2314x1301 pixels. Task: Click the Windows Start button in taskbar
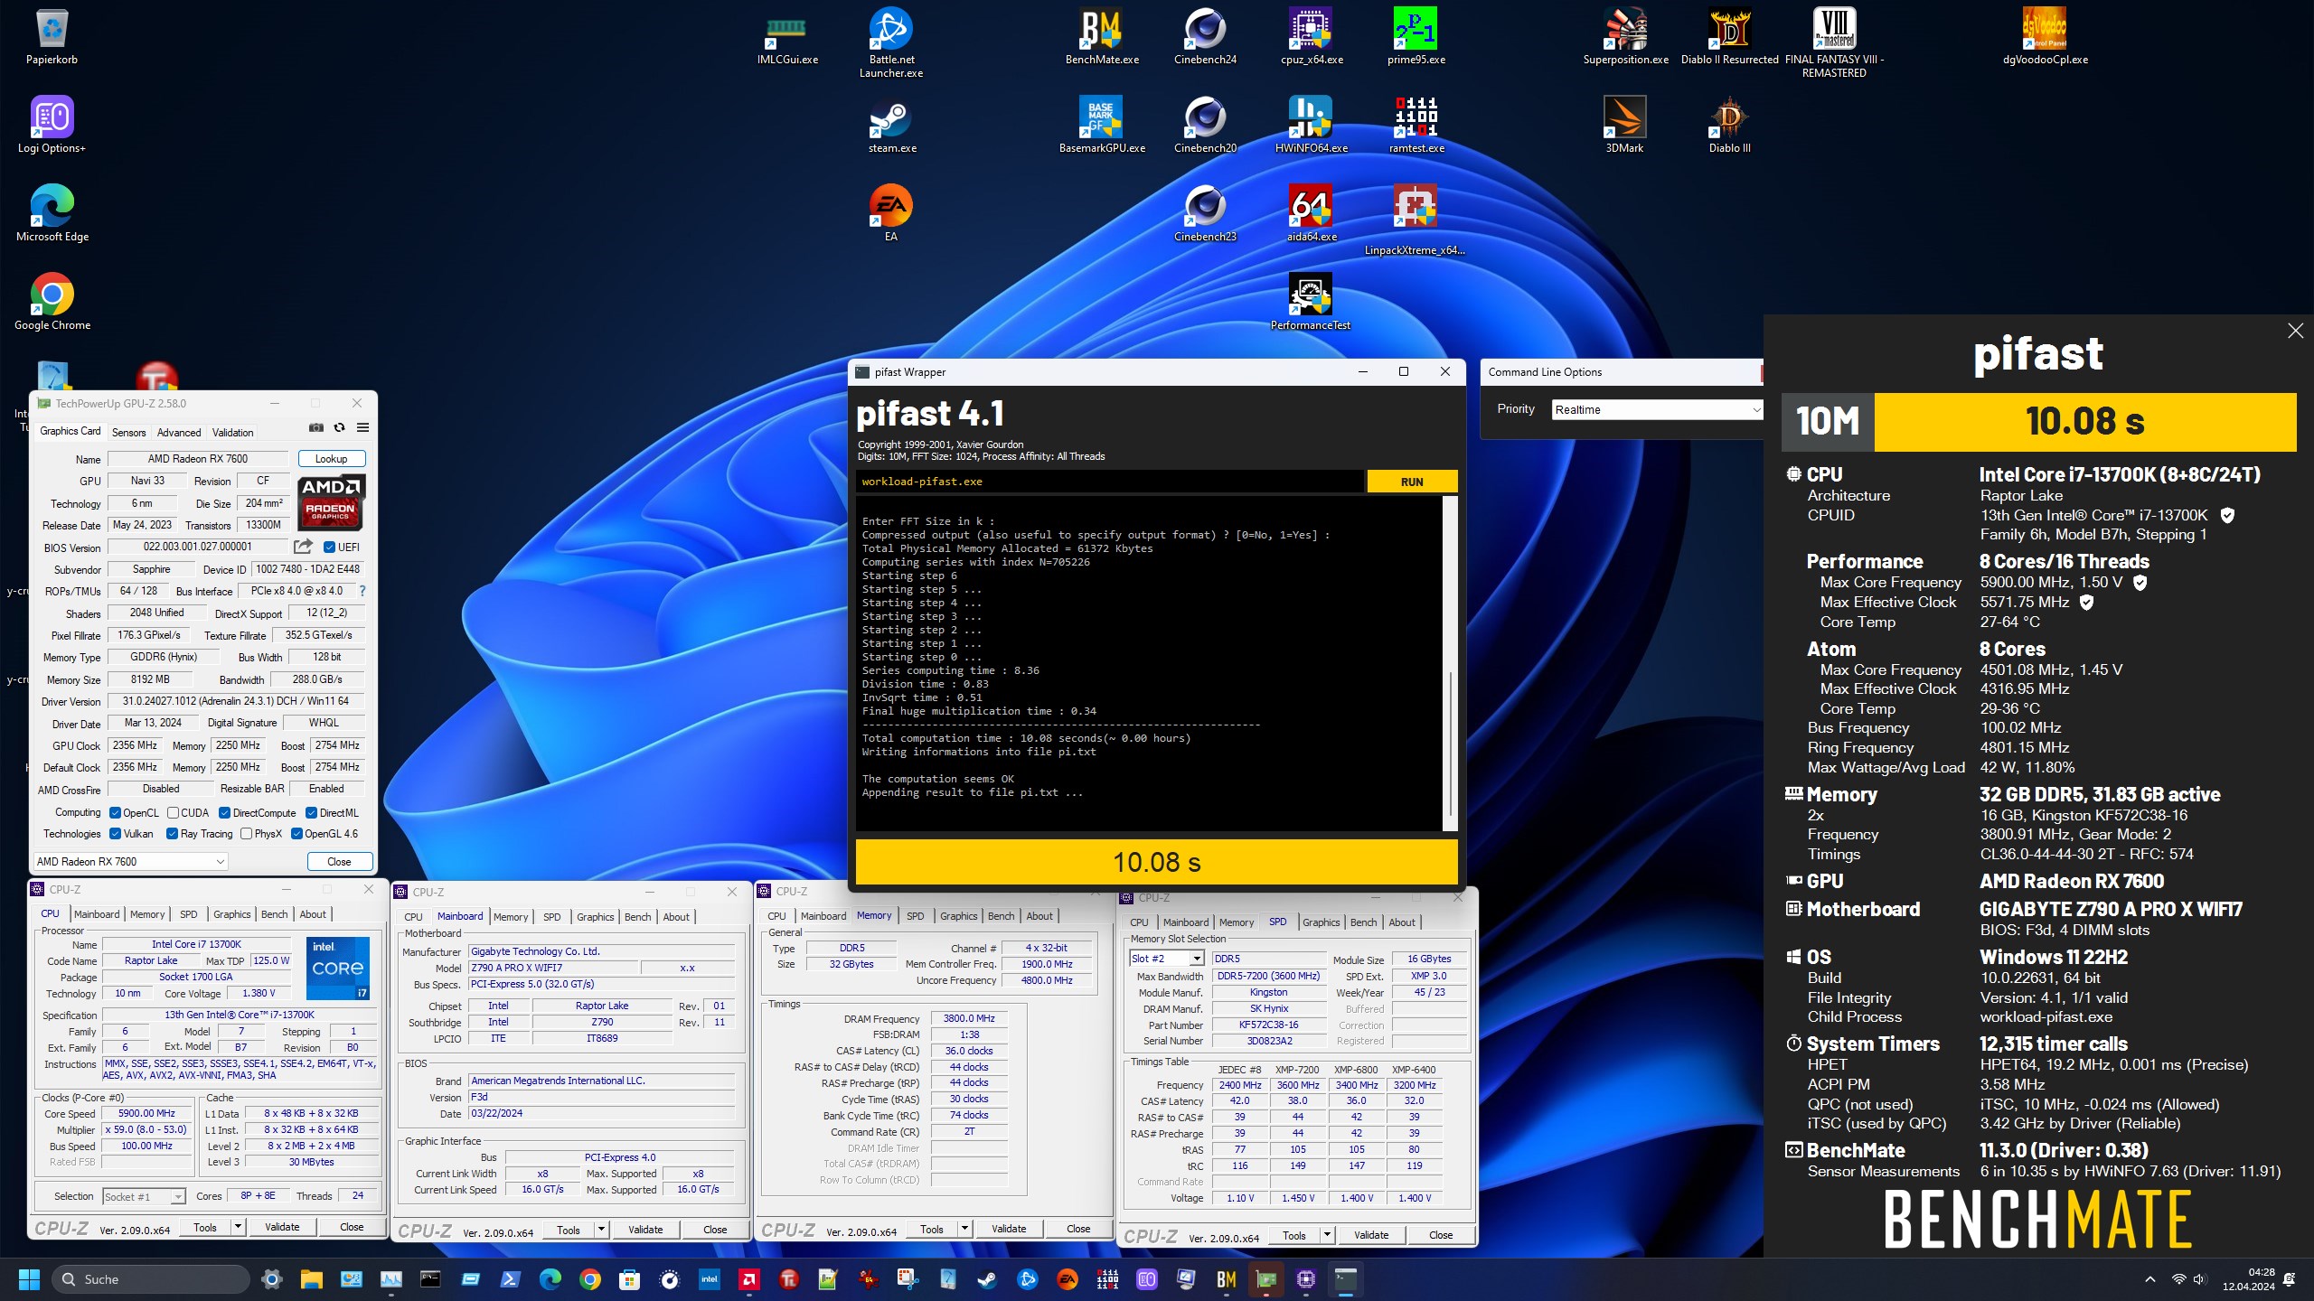tap(29, 1279)
